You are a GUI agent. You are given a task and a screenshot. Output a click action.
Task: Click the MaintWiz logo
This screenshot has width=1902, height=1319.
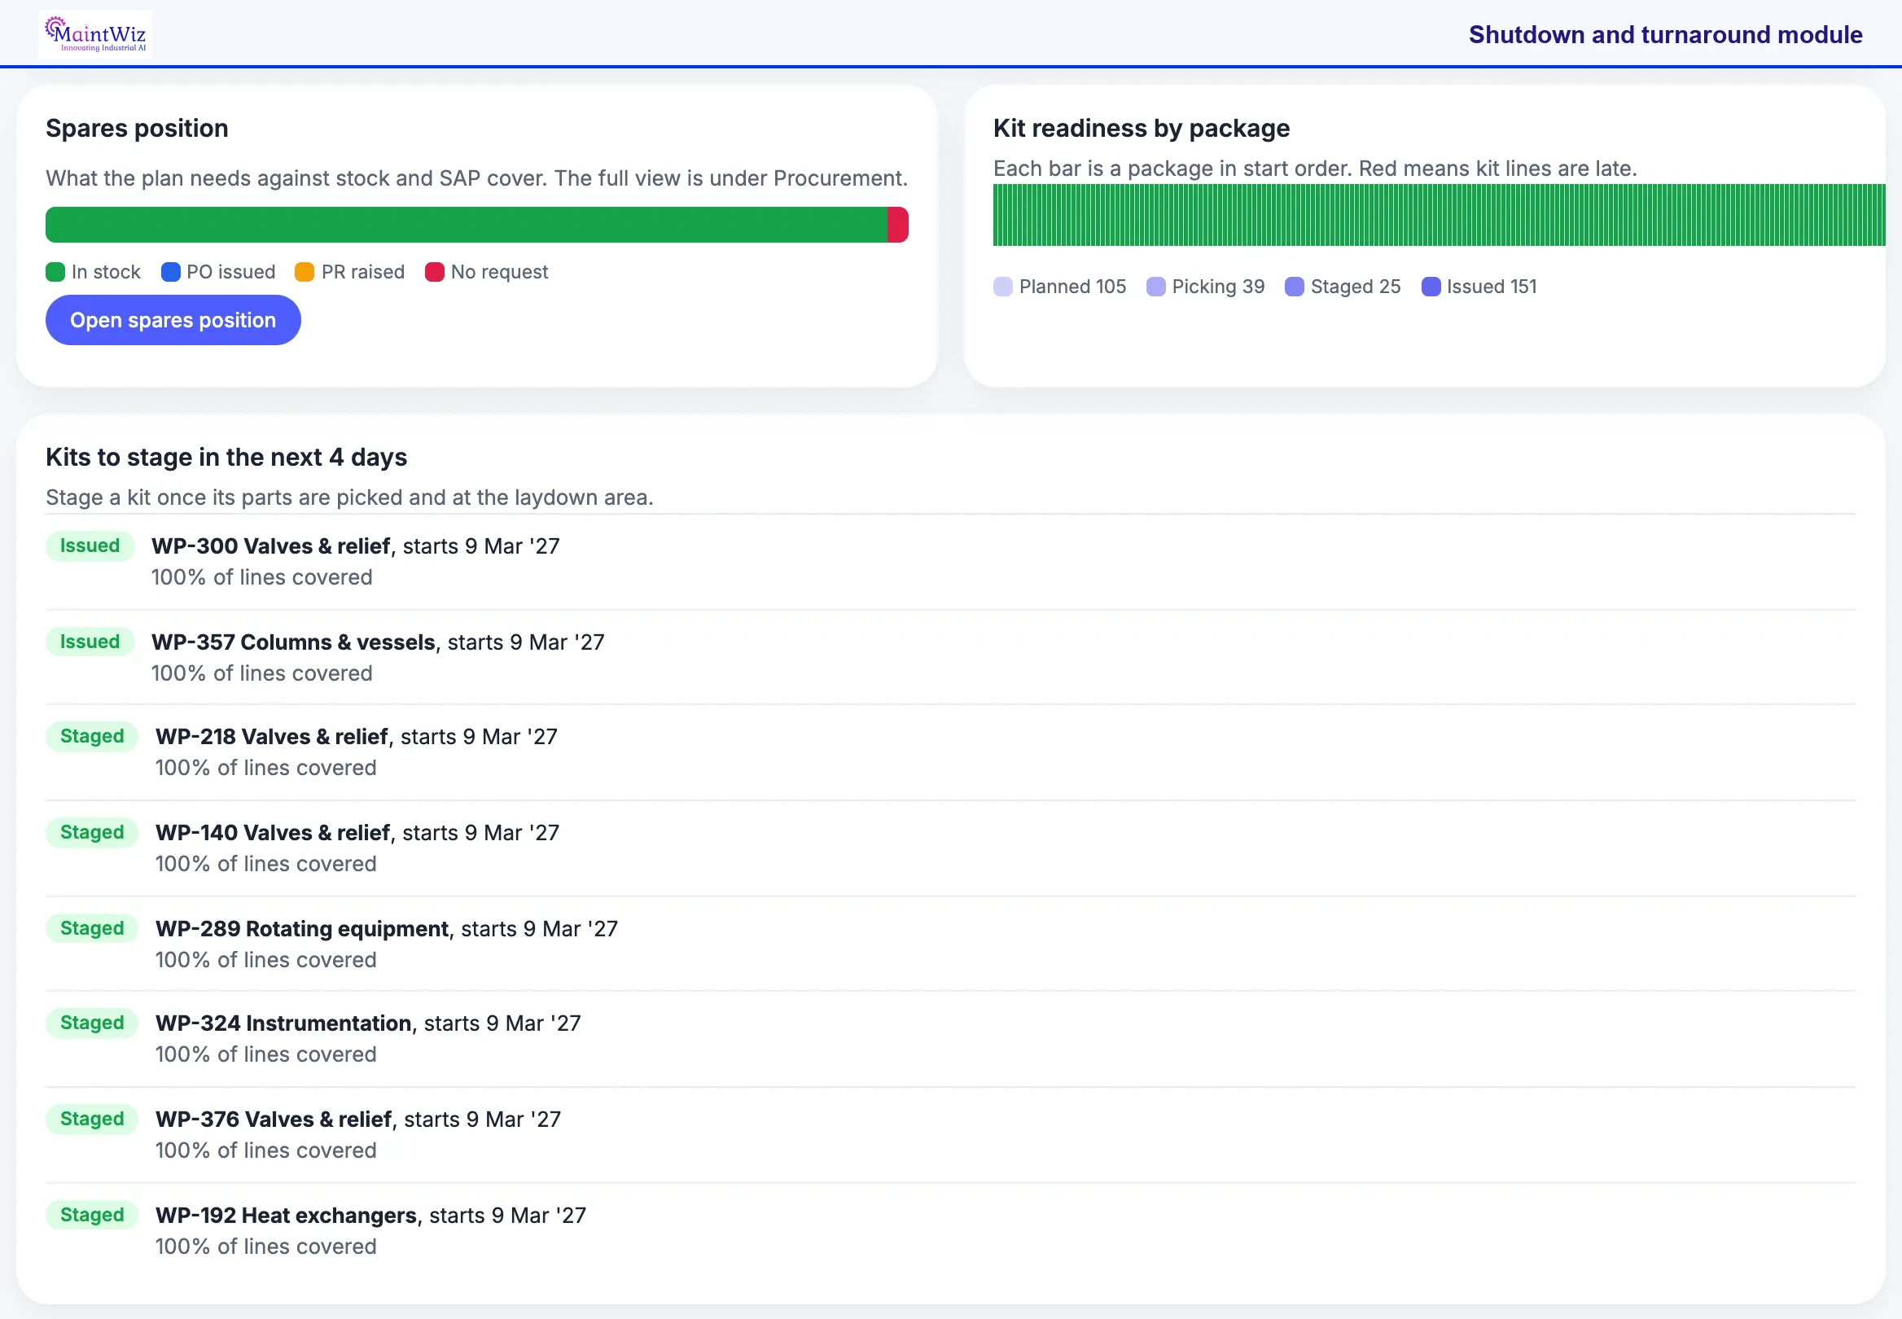pos(95,35)
